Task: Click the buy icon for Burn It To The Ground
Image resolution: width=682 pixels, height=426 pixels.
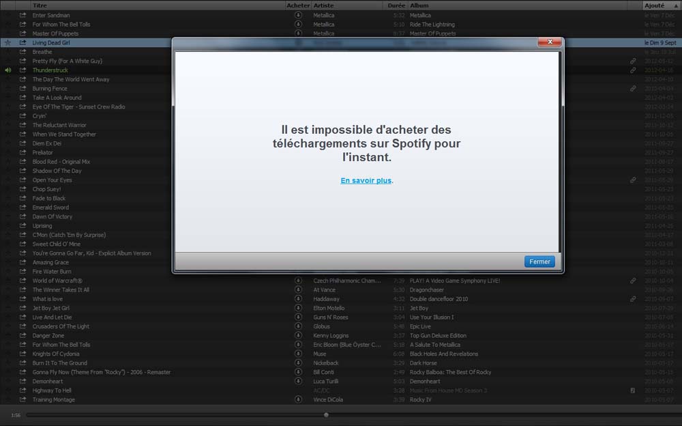Action: [299, 363]
